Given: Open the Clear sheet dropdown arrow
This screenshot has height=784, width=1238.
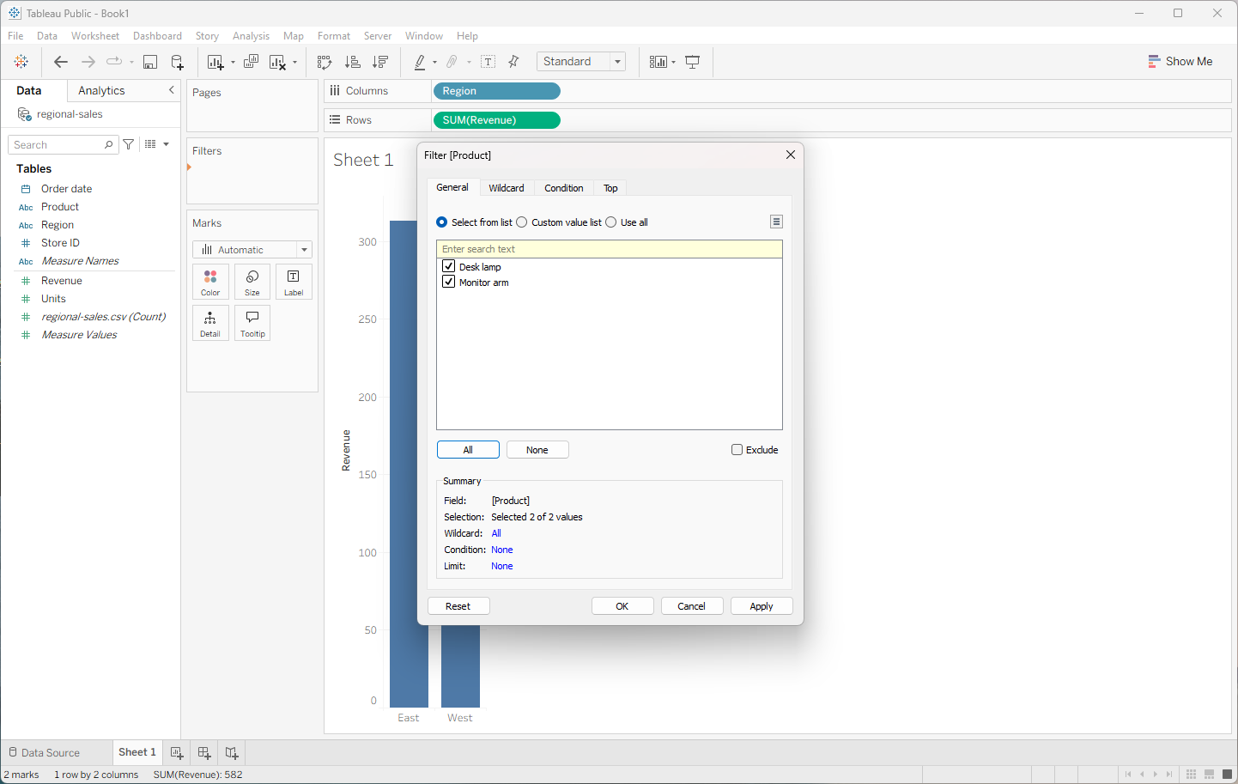Looking at the screenshot, I should [294, 63].
